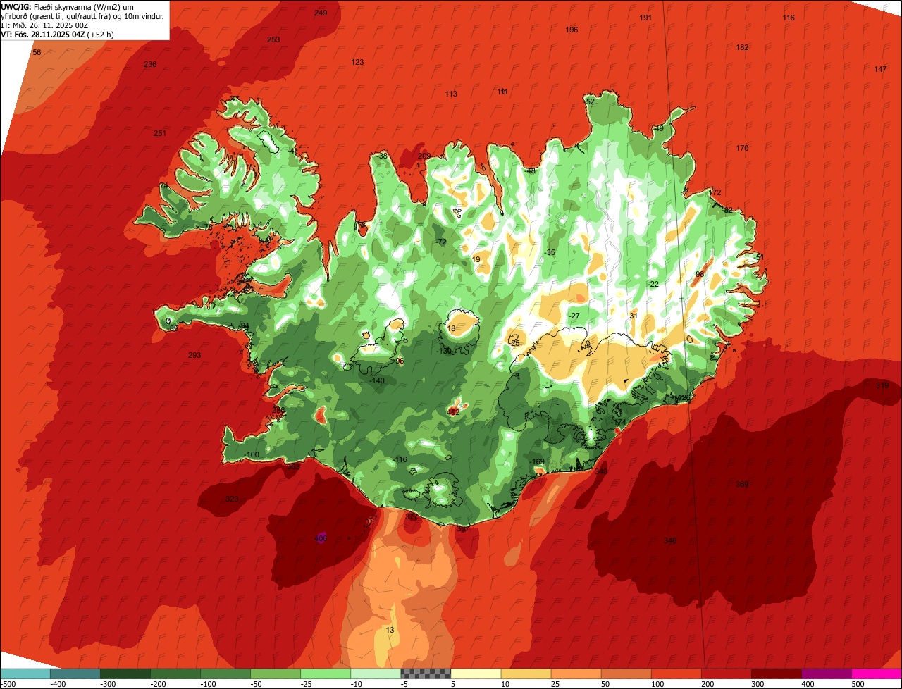Click the inland value 19
Viewport: 902px width, 689px height.
(x=476, y=260)
